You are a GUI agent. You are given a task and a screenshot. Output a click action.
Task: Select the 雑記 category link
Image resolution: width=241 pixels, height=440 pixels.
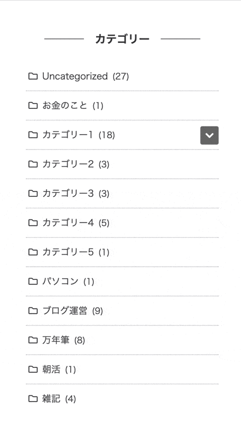(59, 399)
